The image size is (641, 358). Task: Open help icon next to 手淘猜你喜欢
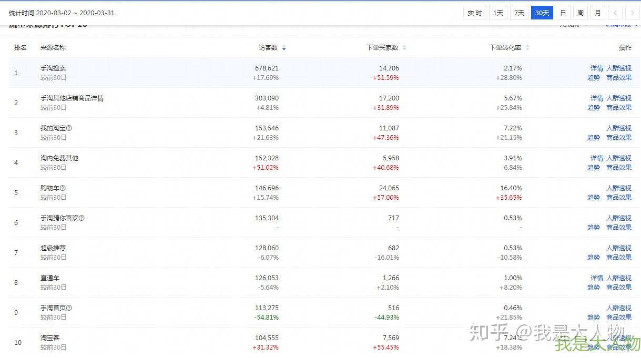pyautogui.click(x=82, y=218)
